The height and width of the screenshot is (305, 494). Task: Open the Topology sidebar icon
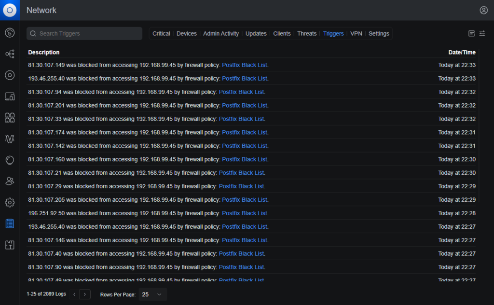click(10, 54)
